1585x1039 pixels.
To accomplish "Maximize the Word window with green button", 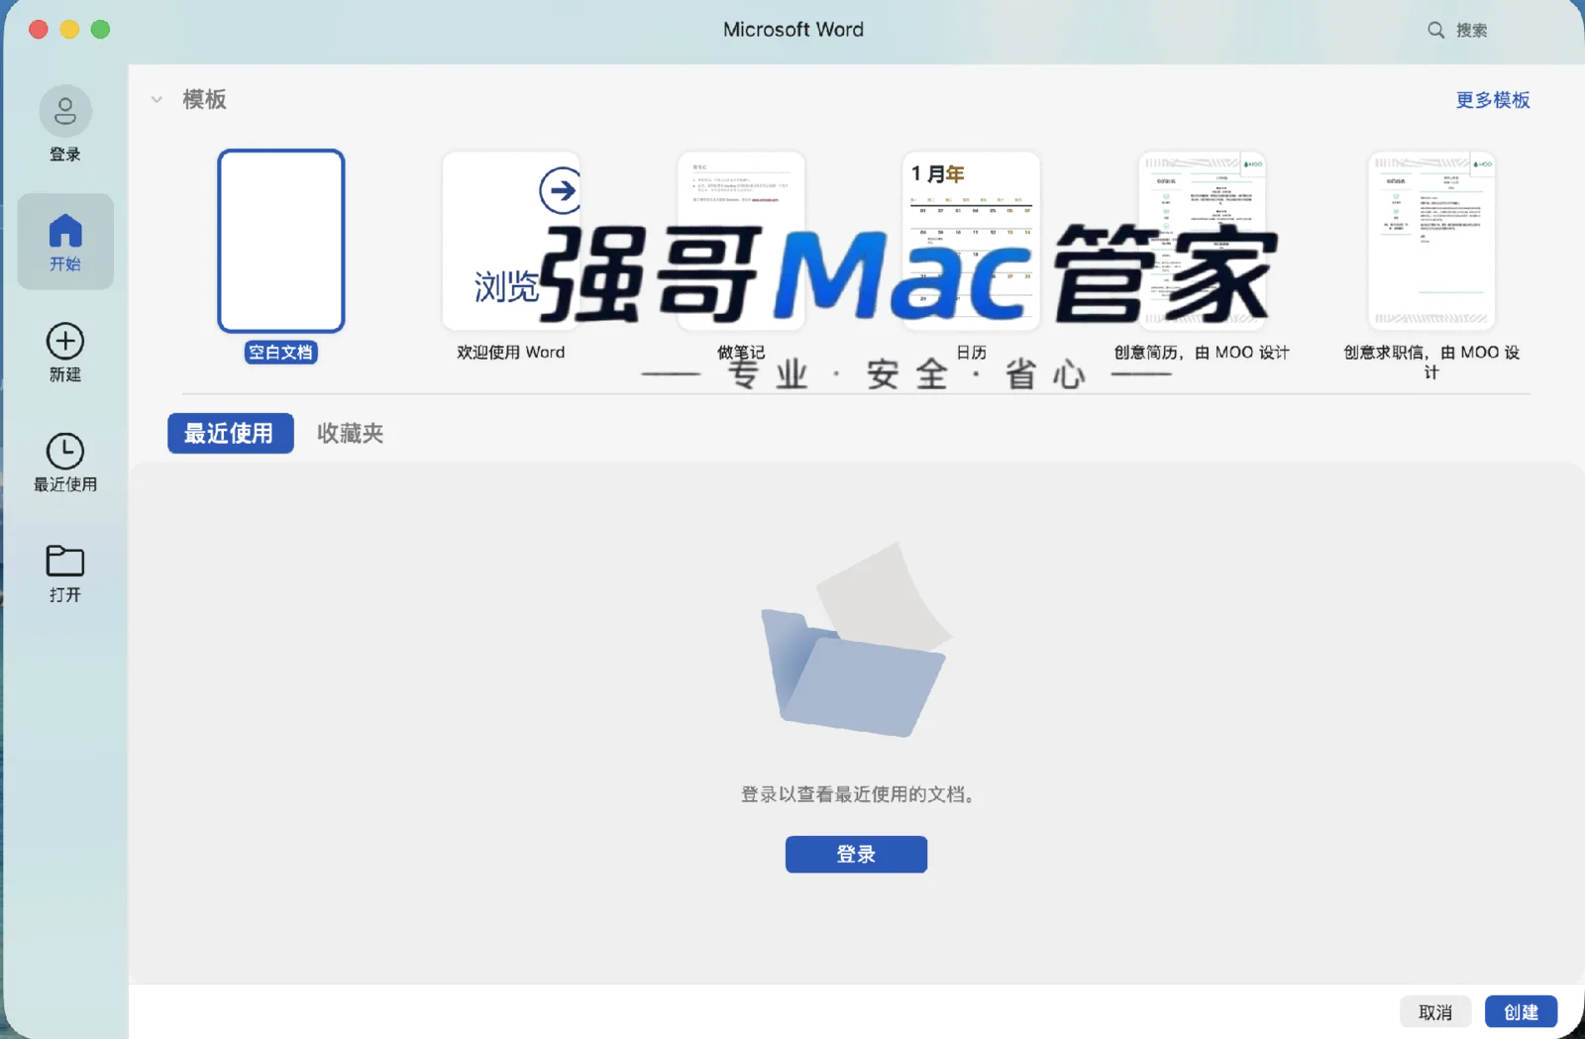I will (100, 30).
